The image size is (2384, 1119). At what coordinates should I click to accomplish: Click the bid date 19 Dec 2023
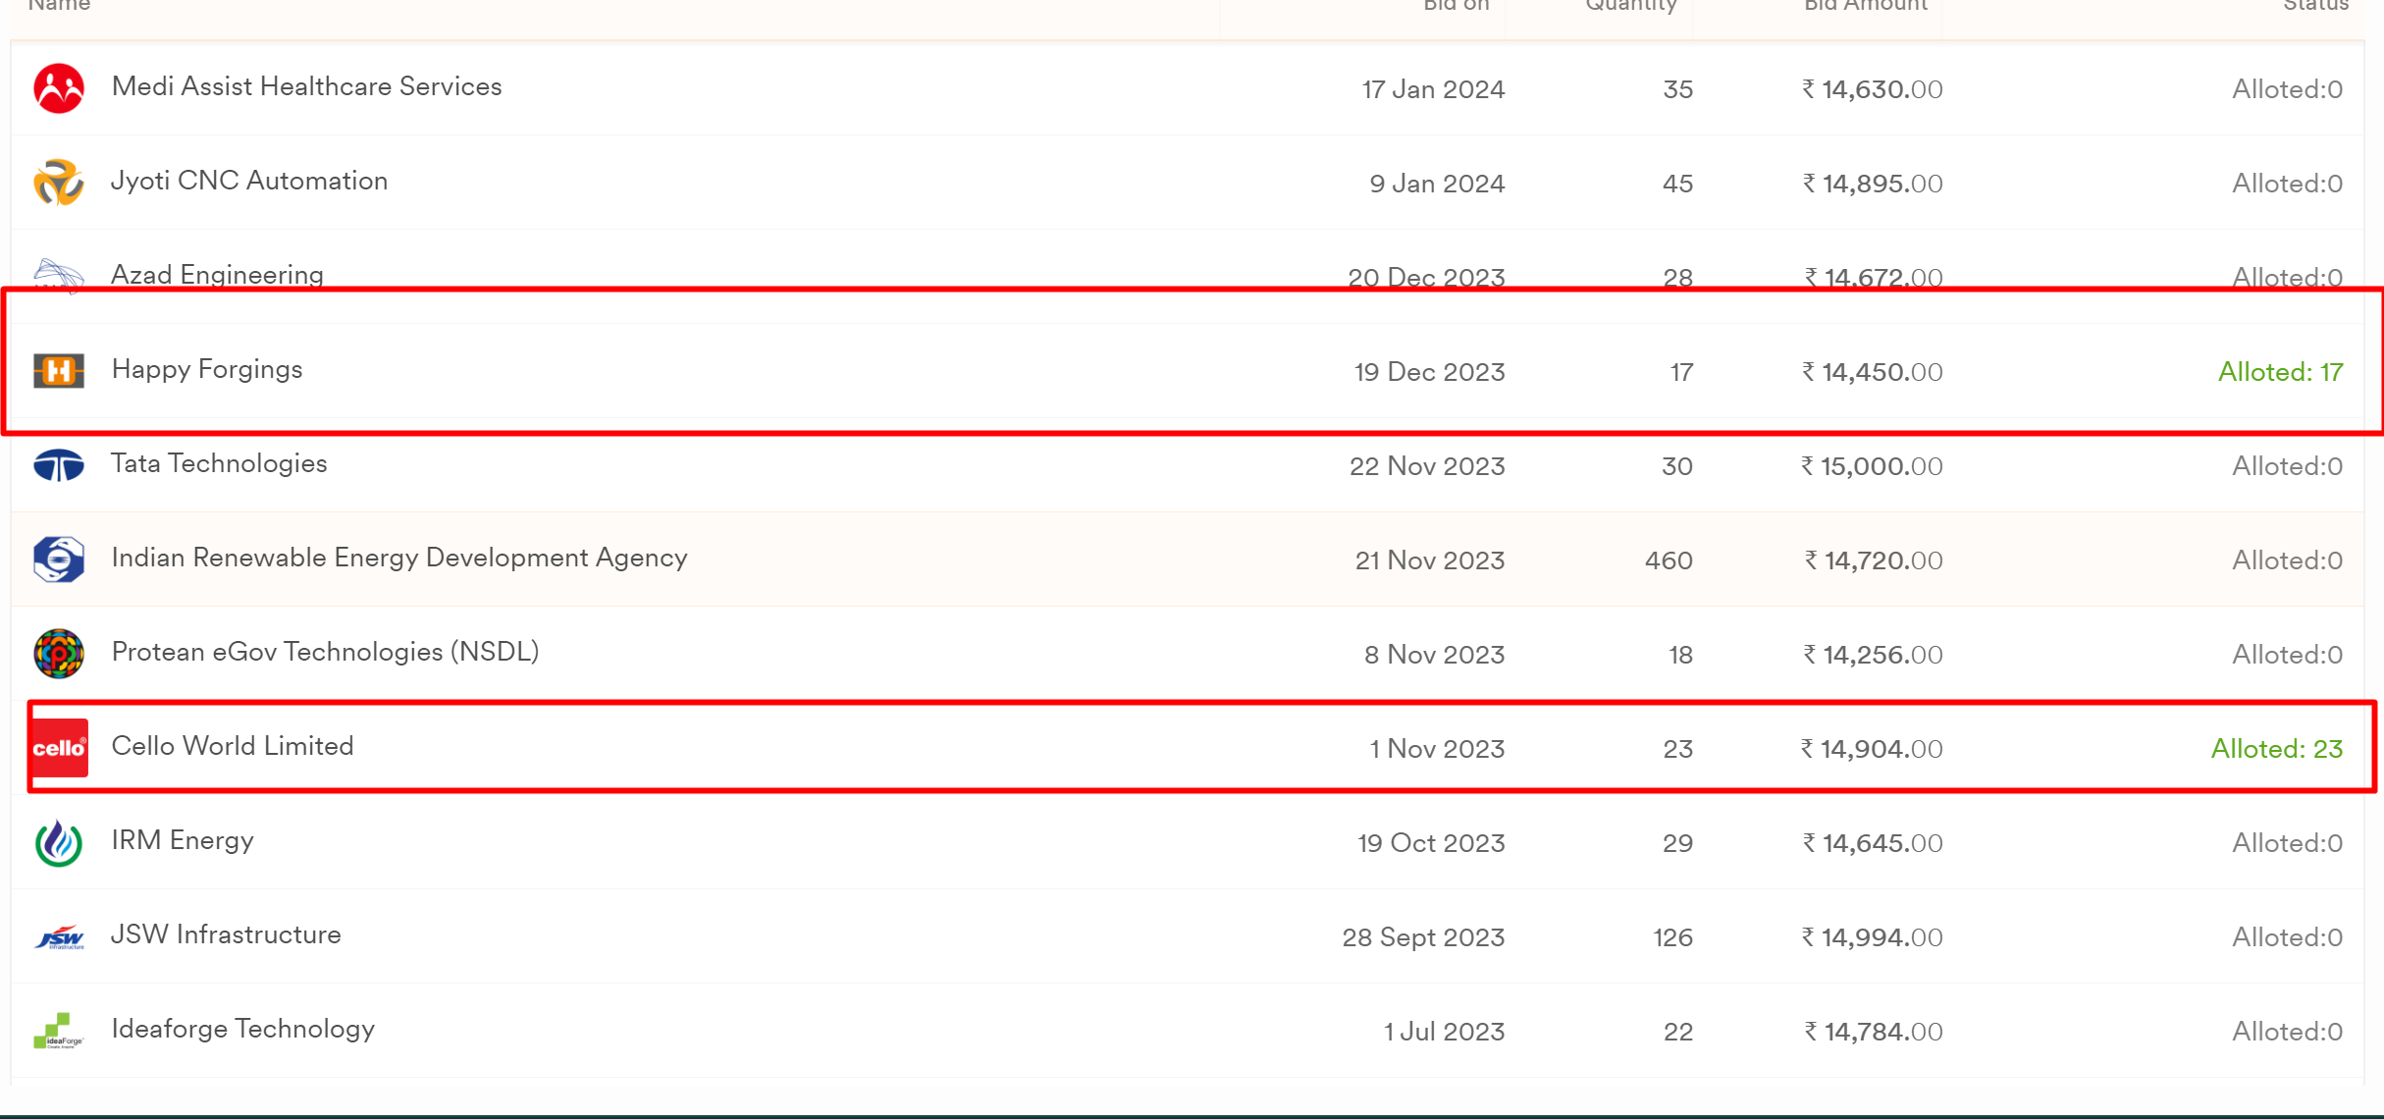pyautogui.click(x=1429, y=372)
